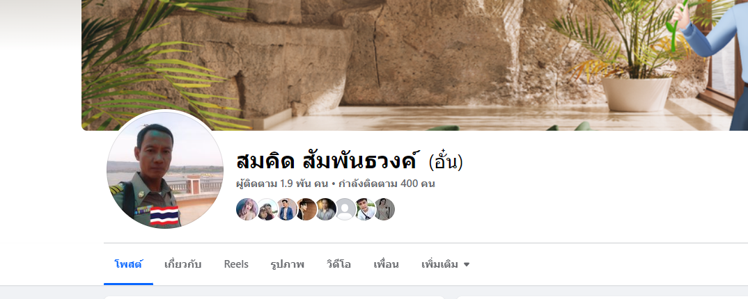Open the friend avatar with brown background
The height and width of the screenshot is (299, 748).
(306, 209)
